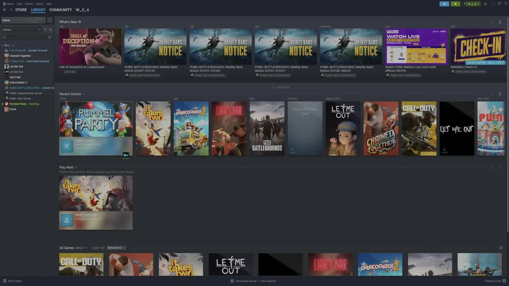Go back with the left navigation arrow

coord(5,10)
